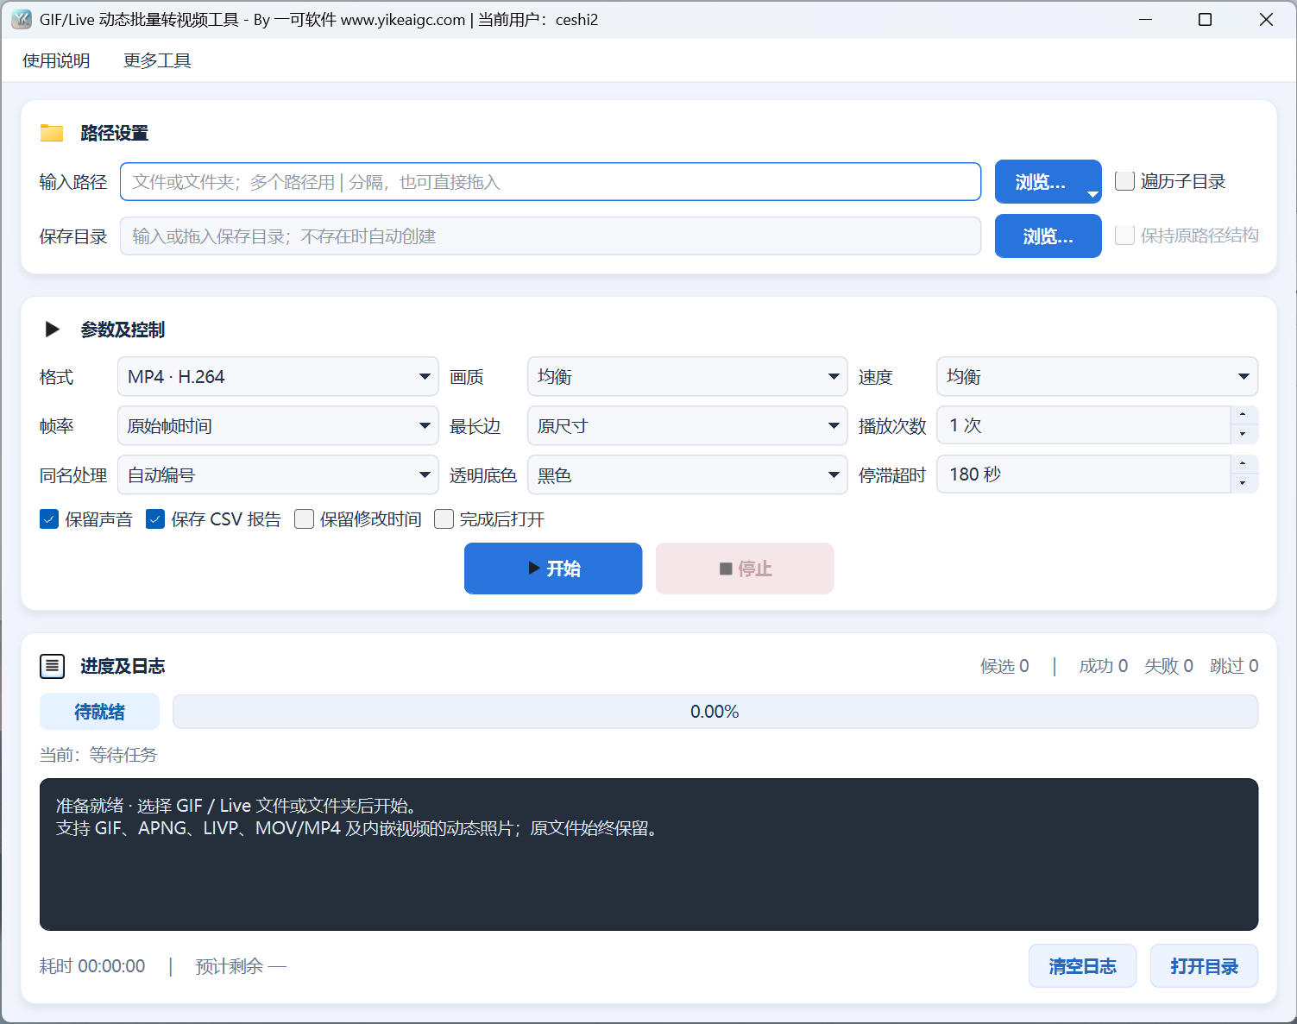Open the 使用说明 menu

(56, 60)
